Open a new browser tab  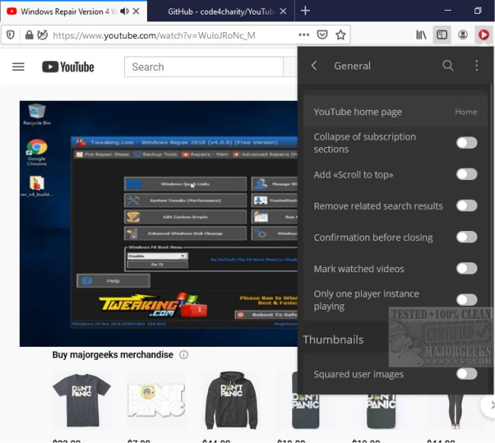pyautogui.click(x=305, y=11)
